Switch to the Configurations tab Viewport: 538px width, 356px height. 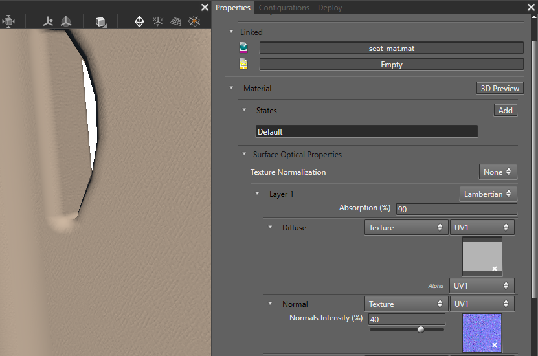coord(284,8)
